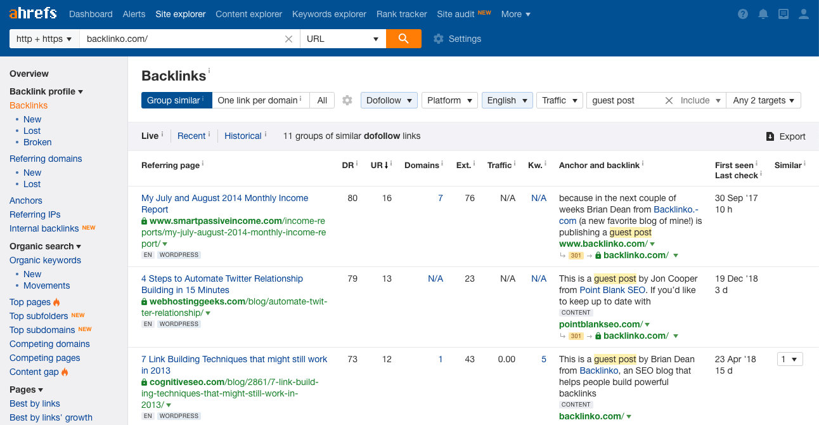Collapse the Organic search section
The height and width of the screenshot is (425, 819).
(x=46, y=246)
